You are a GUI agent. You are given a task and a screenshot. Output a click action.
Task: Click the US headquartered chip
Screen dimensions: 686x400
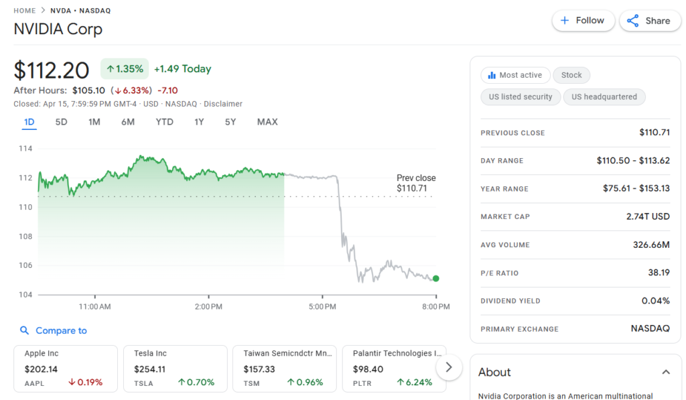click(604, 96)
